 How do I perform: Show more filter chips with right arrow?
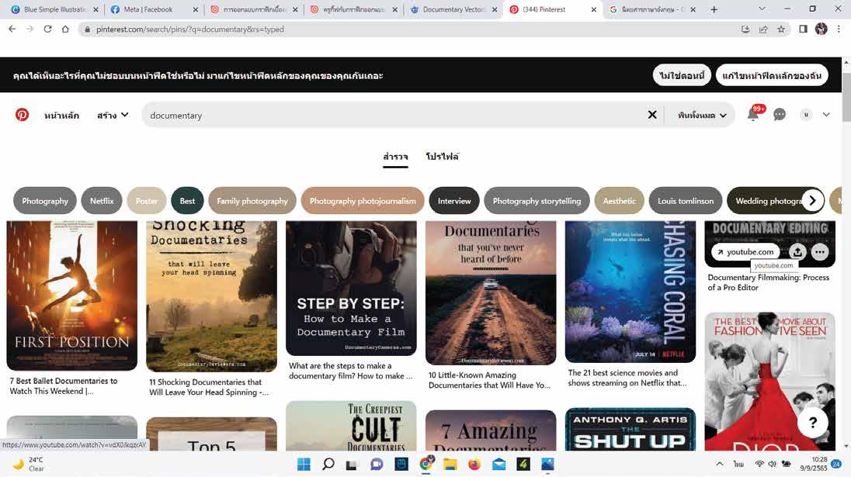[x=812, y=201]
